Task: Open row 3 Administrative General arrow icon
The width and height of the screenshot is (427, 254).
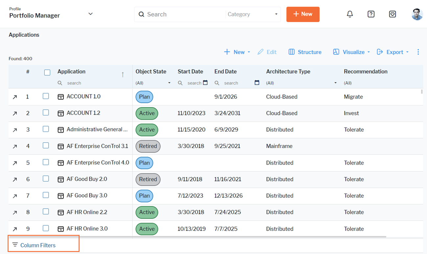Action: tap(15, 130)
